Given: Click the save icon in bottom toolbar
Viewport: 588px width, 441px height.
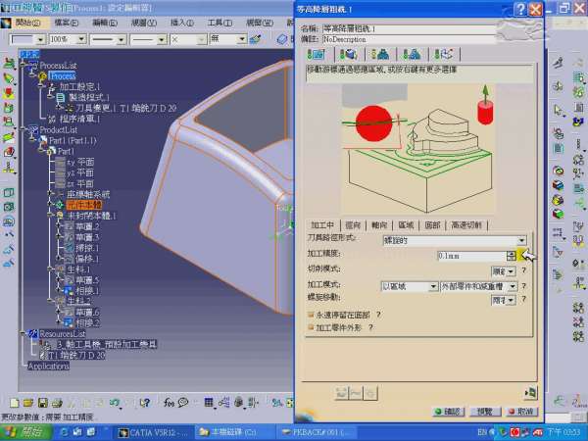Looking at the screenshot, I should [43, 402].
